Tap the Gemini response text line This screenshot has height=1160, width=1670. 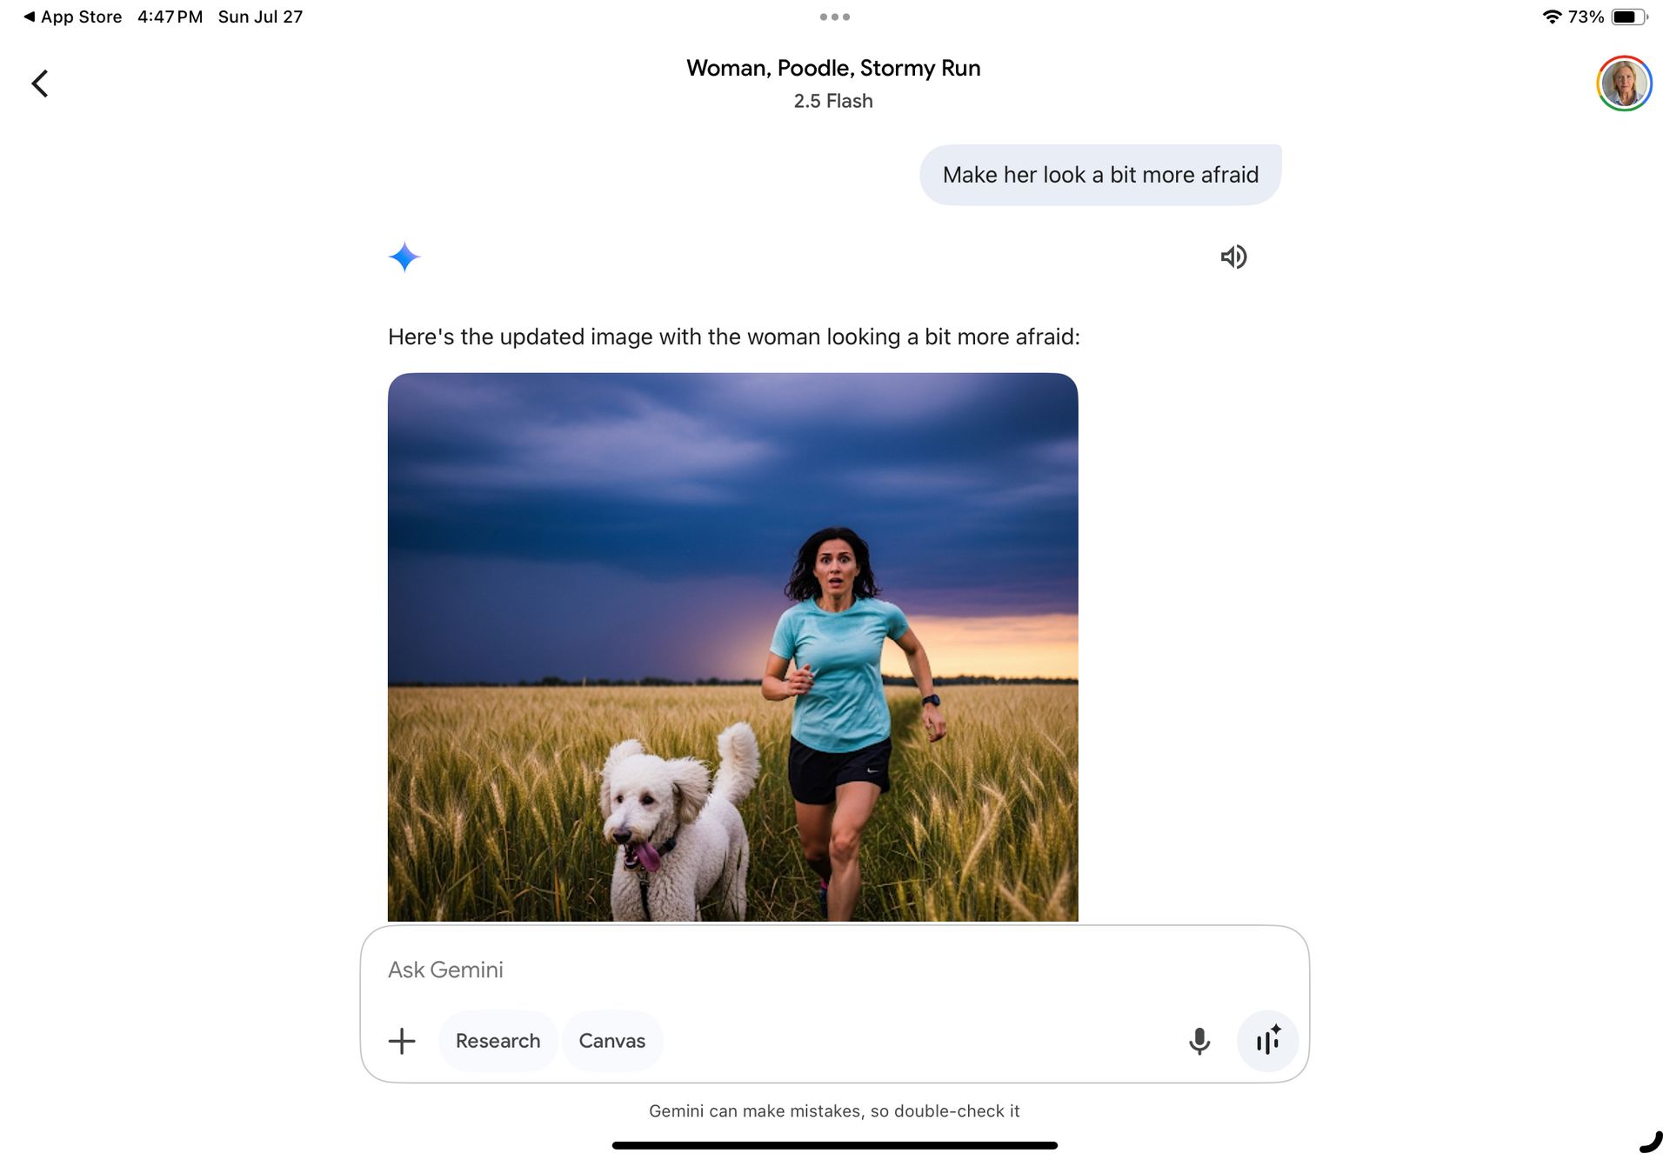tap(733, 337)
